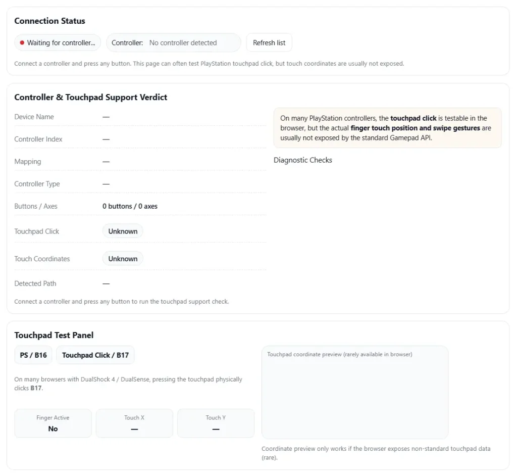Click inside the touchpad coordinate preview area

(x=354, y=394)
